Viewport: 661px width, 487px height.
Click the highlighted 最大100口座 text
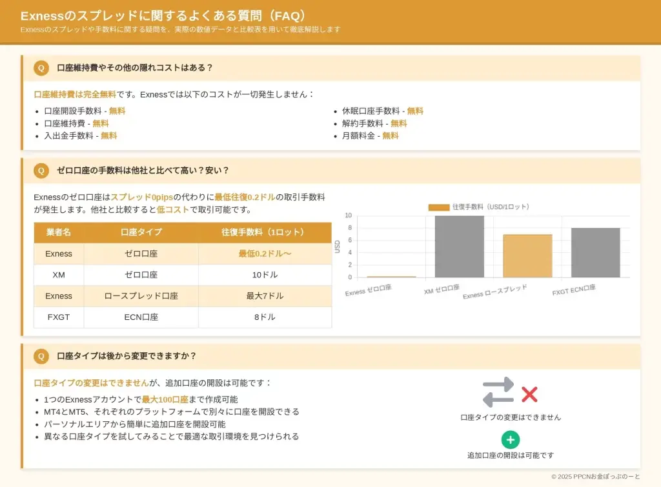pyautogui.click(x=165, y=399)
